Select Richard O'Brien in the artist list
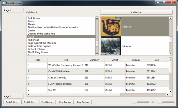This screenshot has width=178, height=108. (61, 49)
